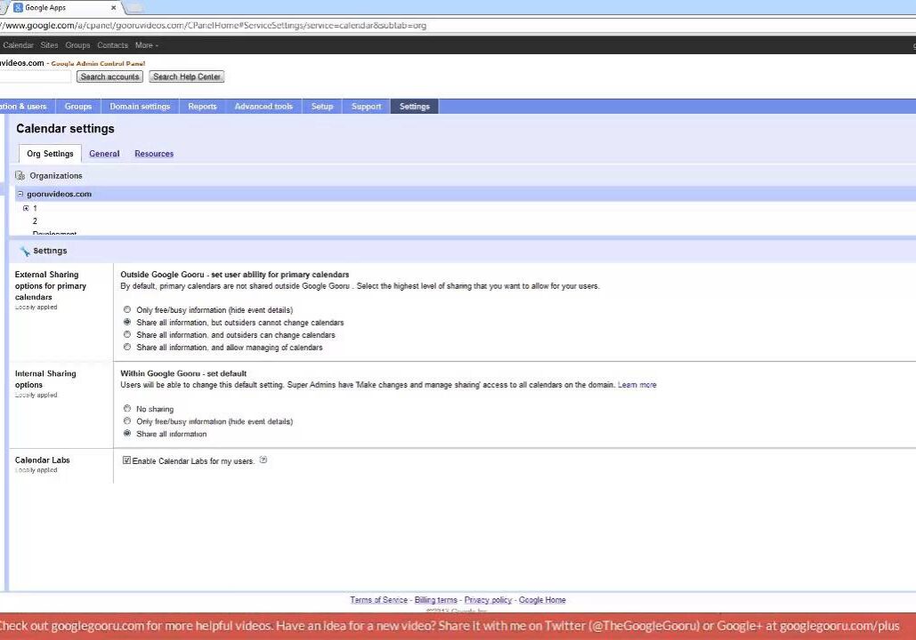Viewport: 916px width, 640px height.
Task: Switch to Org Settings tab
Action: click(x=50, y=154)
